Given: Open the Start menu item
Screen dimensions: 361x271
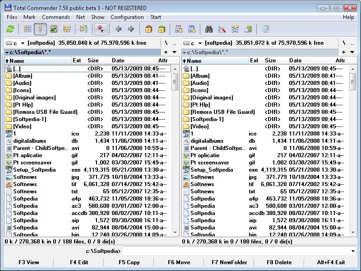Looking at the screenshot, I should 156,17.
